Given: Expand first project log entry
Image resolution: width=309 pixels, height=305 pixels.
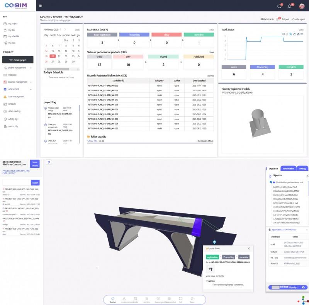Looking at the screenshot, I should [46, 108].
